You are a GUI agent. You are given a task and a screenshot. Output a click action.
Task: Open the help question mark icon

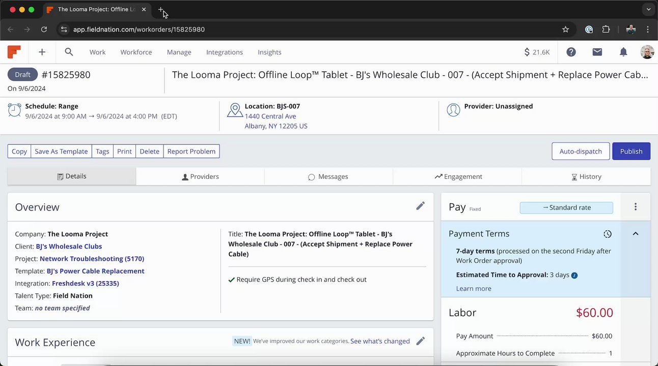click(x=571, y=52)
